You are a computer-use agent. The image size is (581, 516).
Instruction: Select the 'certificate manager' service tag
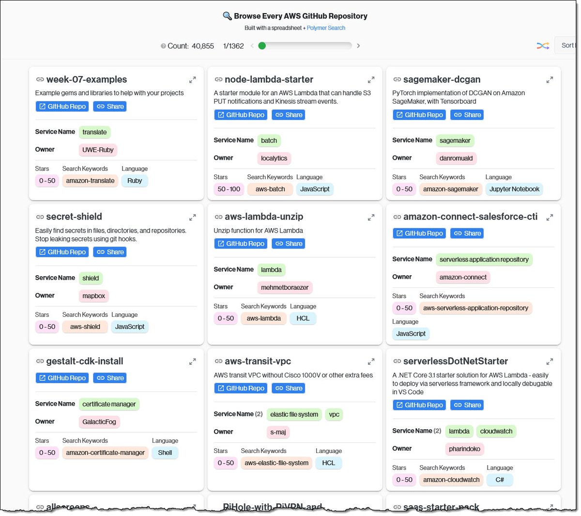(x=109, y=404)
